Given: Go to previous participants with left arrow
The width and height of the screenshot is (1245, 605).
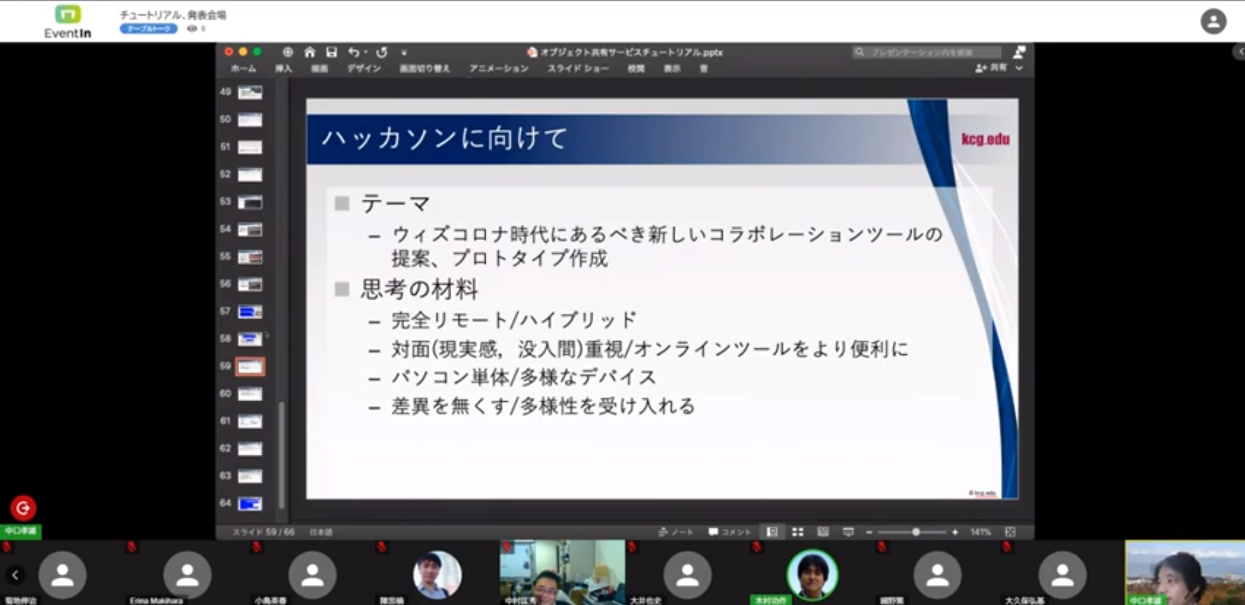Looking at the screenshot, I should [x=15, y=574].
